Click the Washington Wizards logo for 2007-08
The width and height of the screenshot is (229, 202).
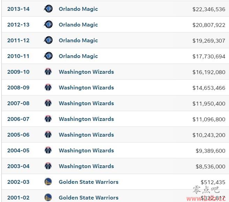click(x=48, y=103)
